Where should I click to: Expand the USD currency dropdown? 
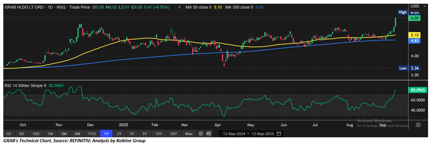tap(418, 6)
